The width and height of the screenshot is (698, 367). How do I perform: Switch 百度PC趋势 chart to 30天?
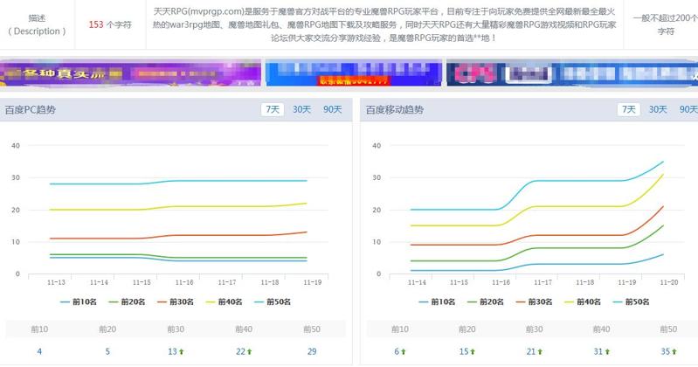coord(301,109)
